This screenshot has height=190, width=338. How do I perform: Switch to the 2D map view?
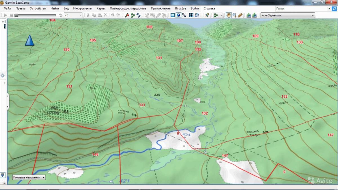(173, 15)
